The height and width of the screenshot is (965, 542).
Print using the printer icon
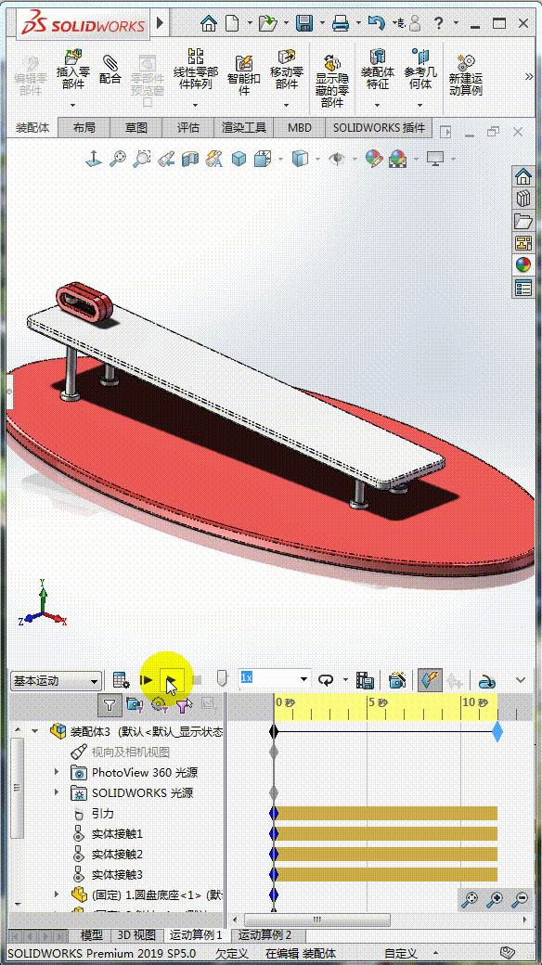coord(341,24)
